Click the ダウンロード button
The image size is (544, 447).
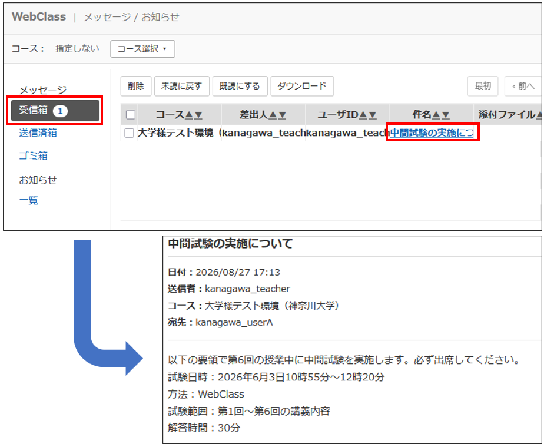pyautogui.click(x=302, y=86)
